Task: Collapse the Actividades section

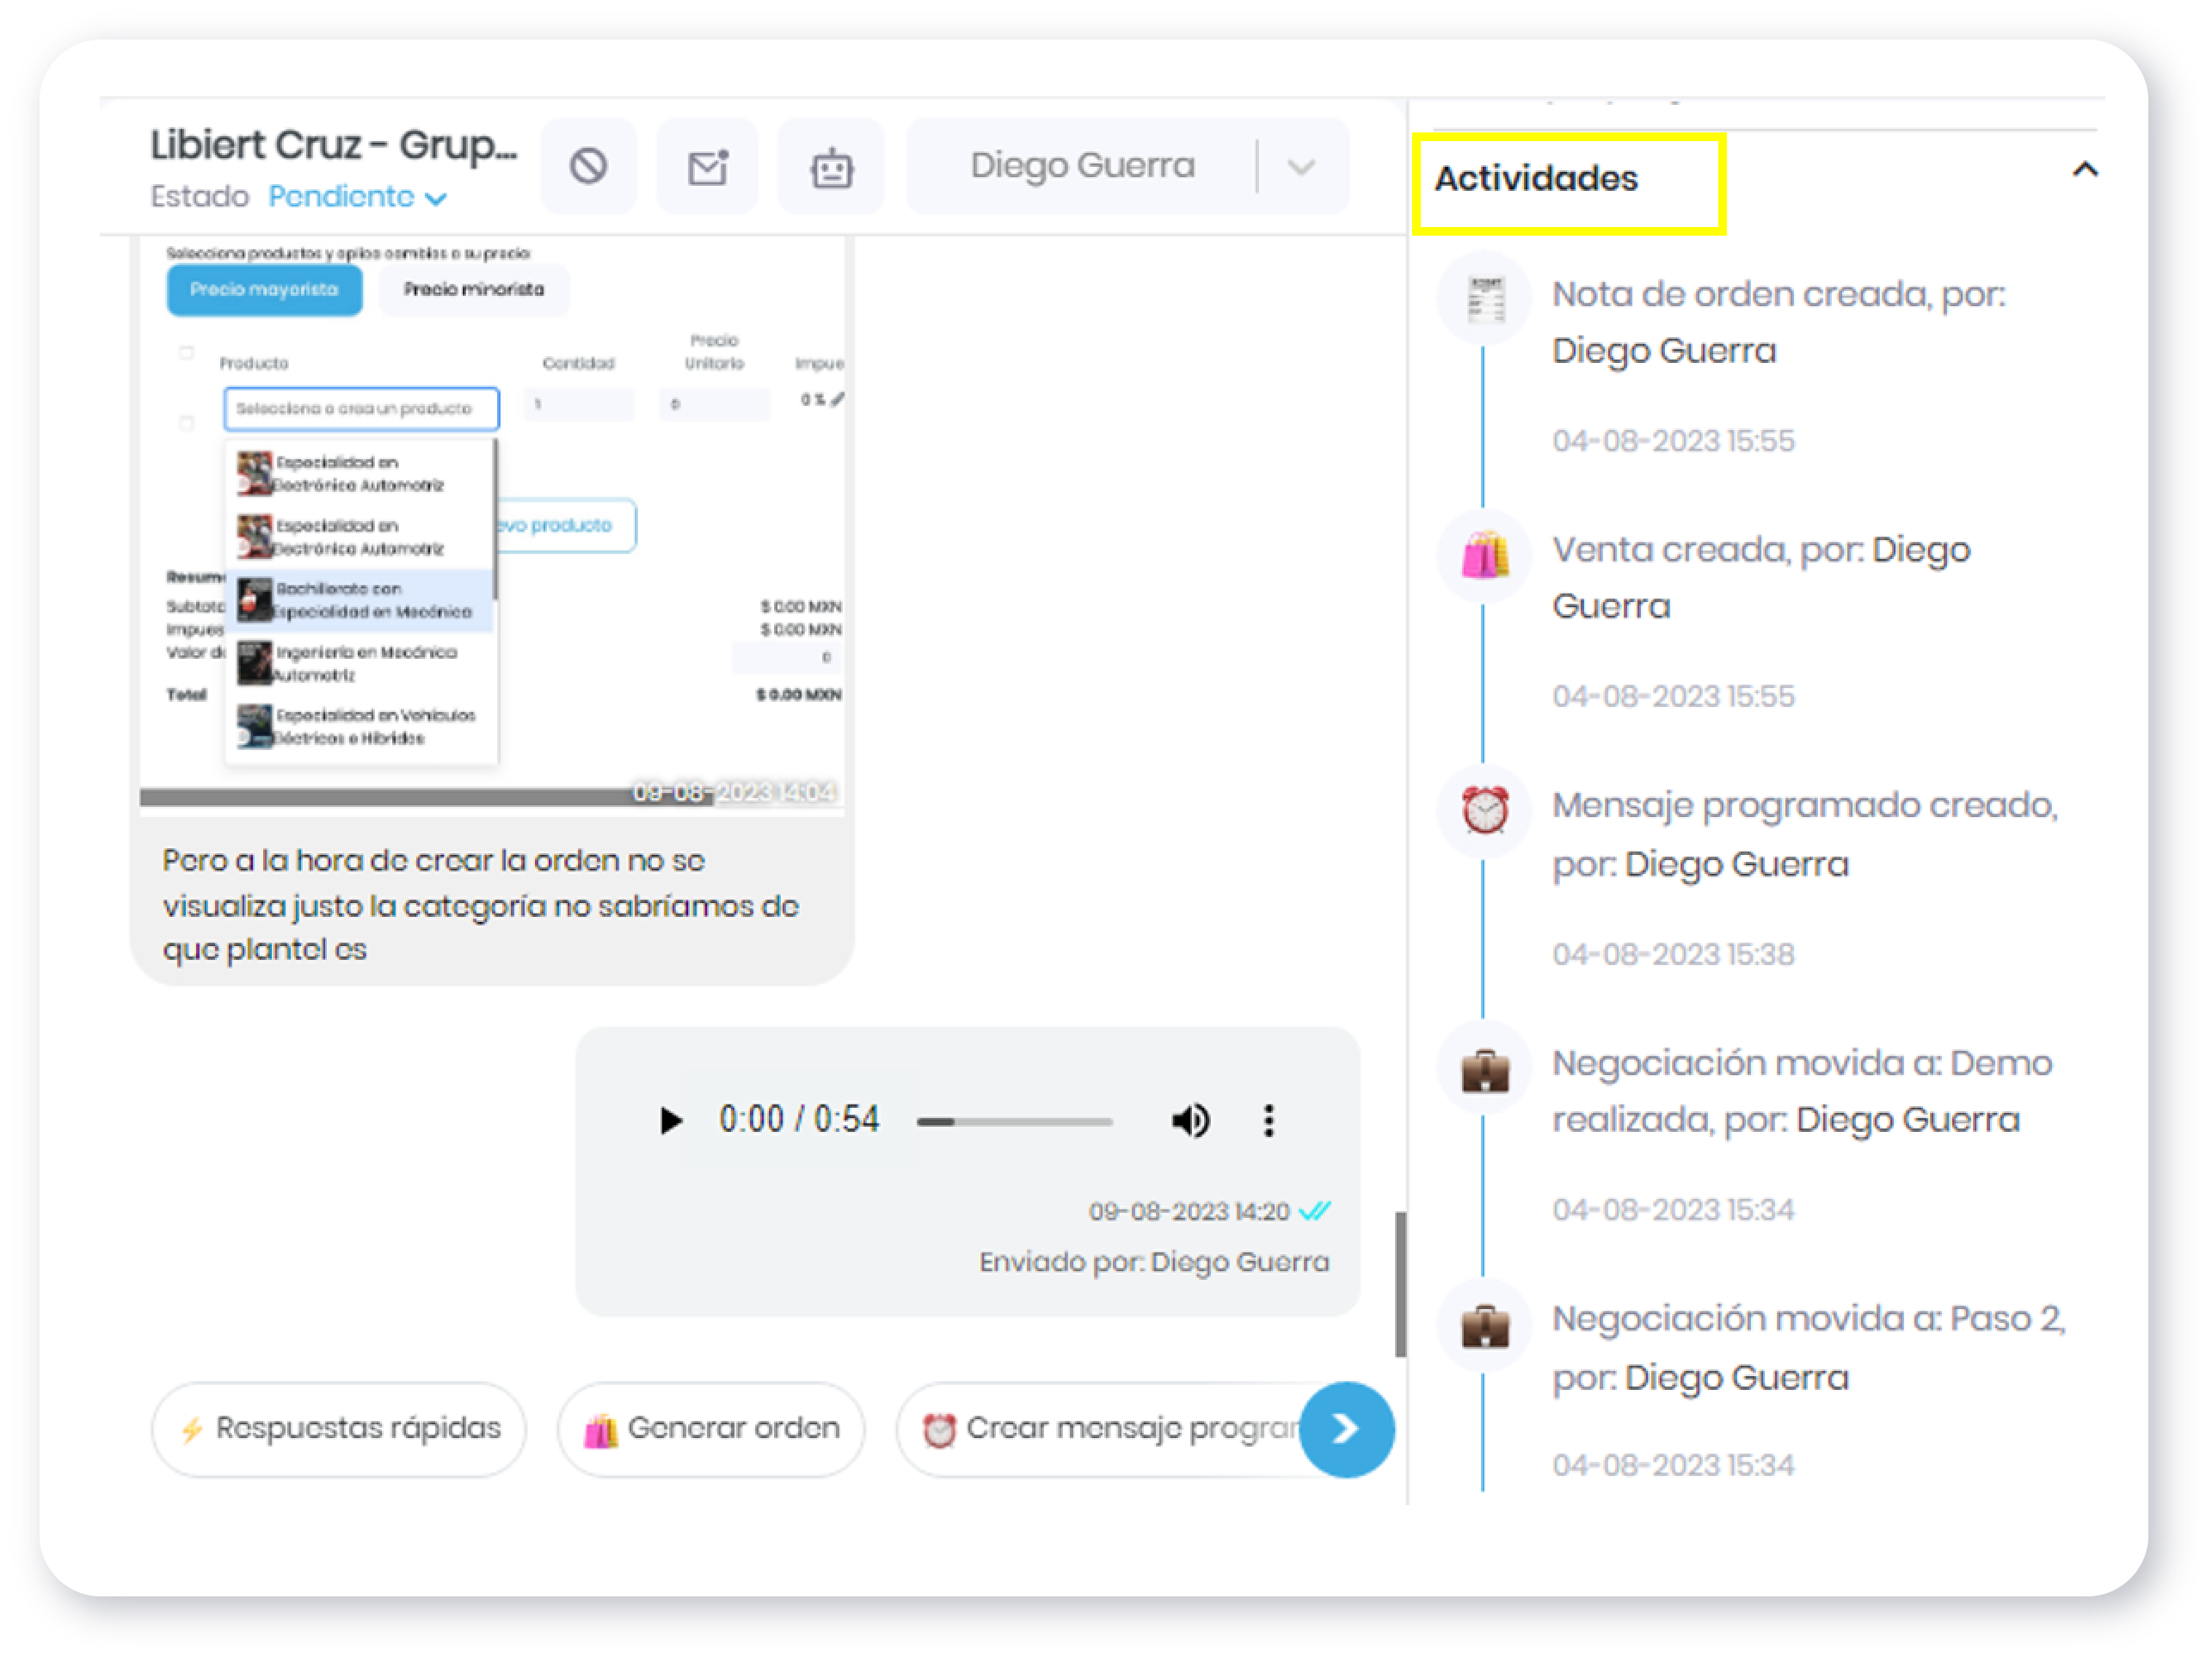Action: [x=2084, y=170]
